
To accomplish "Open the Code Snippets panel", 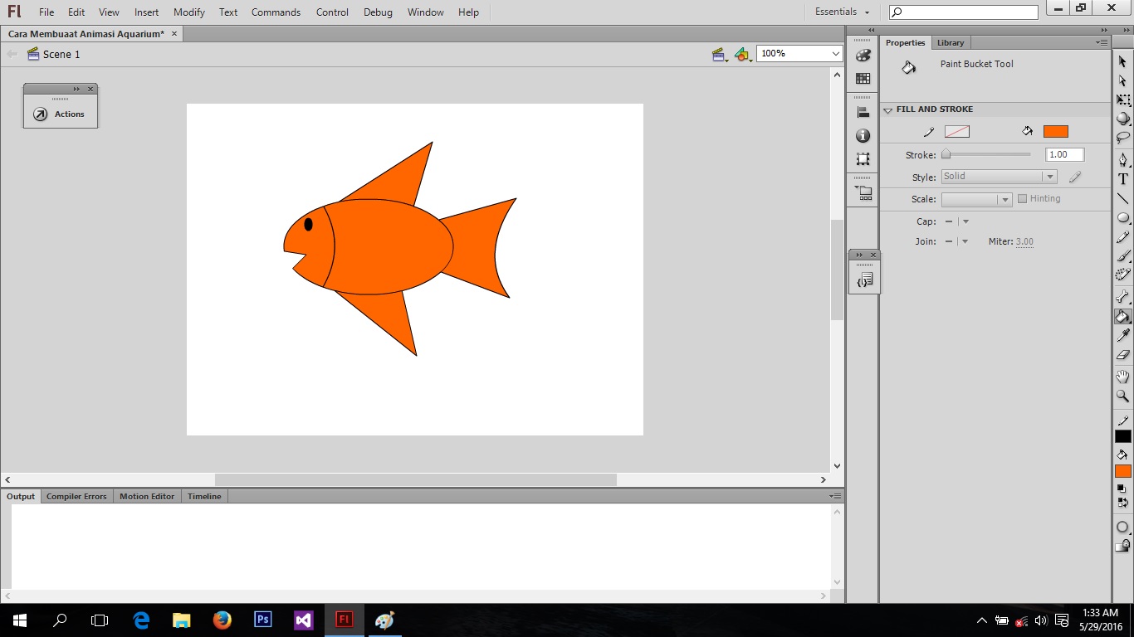I will pos(864,280).
